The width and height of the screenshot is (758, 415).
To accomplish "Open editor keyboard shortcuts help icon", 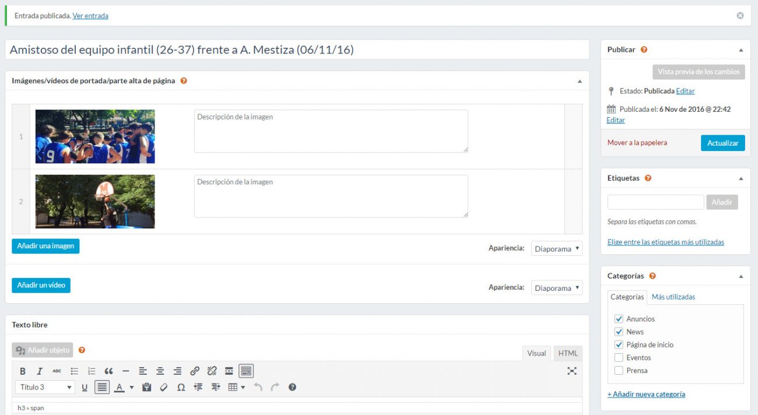I will tap(293, 387).
